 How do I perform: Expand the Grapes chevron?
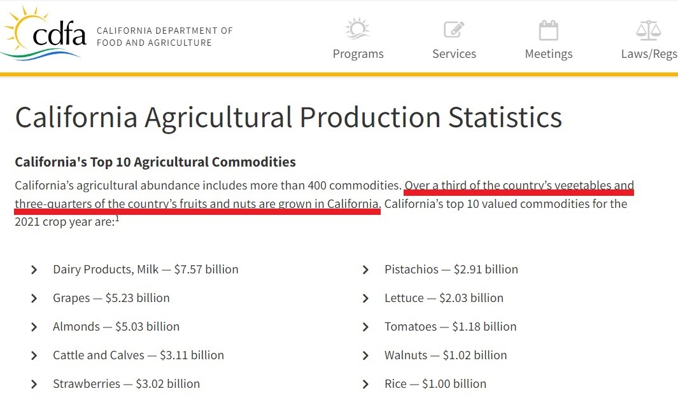(34, 299)
